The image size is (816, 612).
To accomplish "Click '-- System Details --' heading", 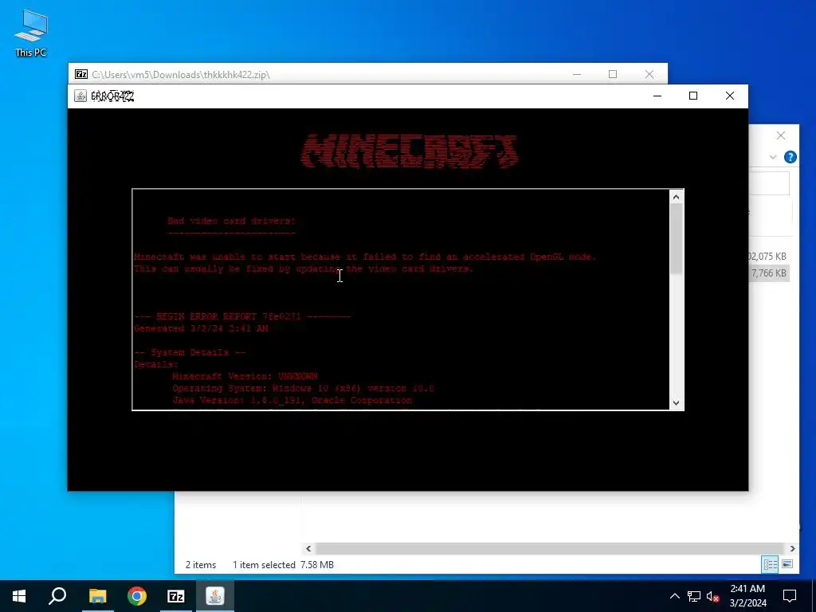I will coord(190,352).
